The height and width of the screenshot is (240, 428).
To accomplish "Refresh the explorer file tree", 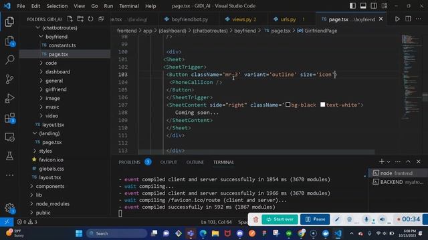I will click(x=90, y=19).
